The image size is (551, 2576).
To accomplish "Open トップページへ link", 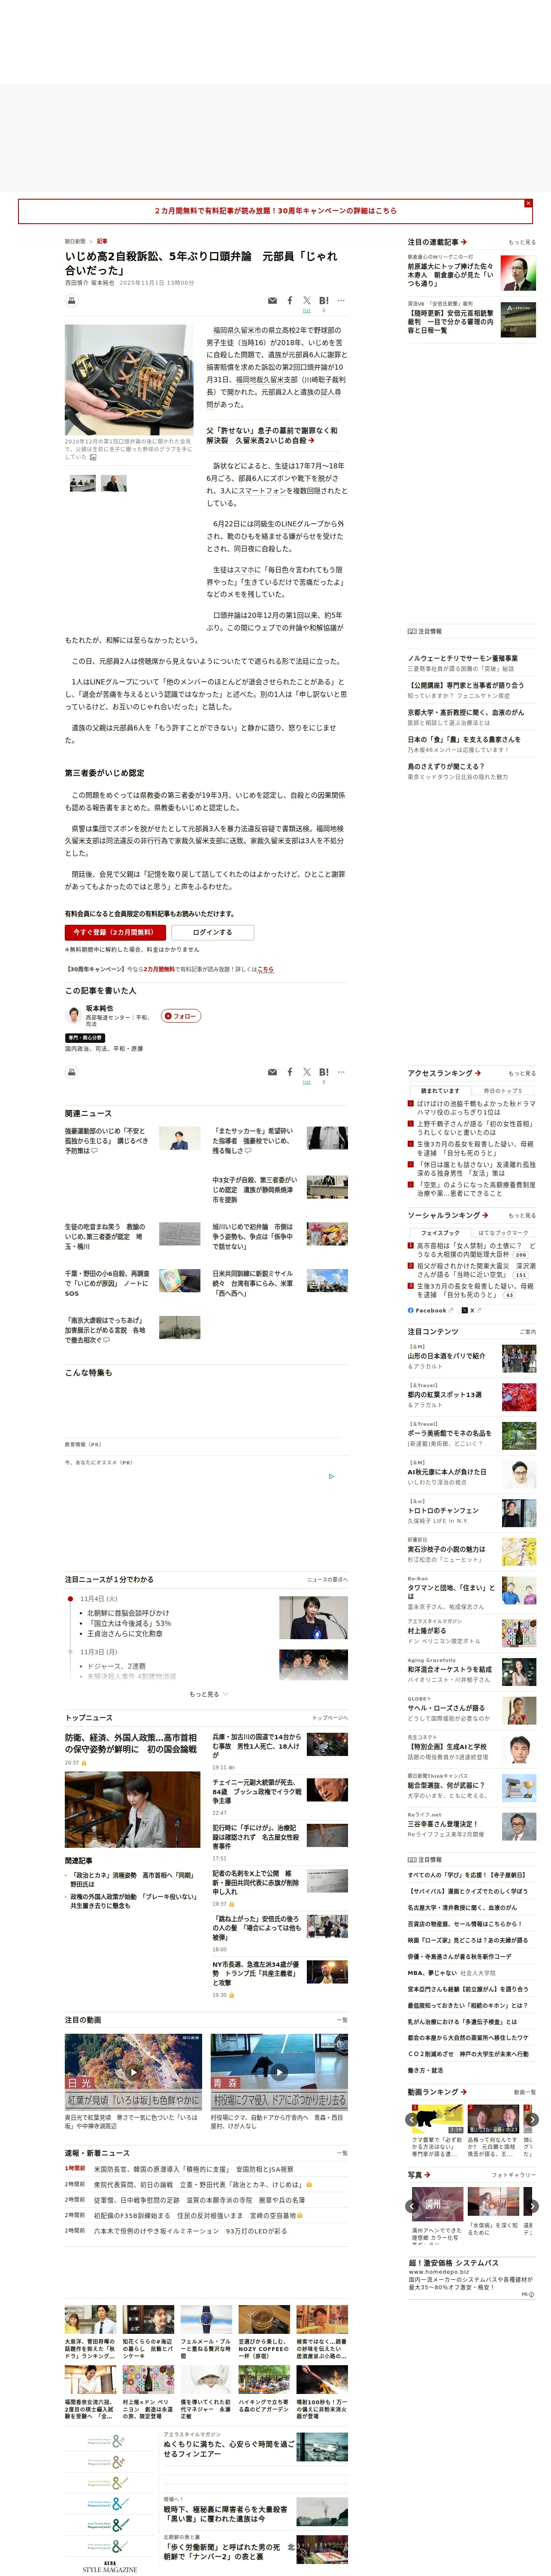I will (330, 1718).
